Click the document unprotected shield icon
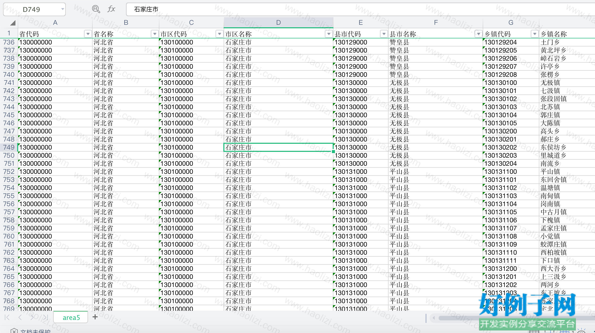Viewport: 595px width, 333px height. (x=14, y=331)
